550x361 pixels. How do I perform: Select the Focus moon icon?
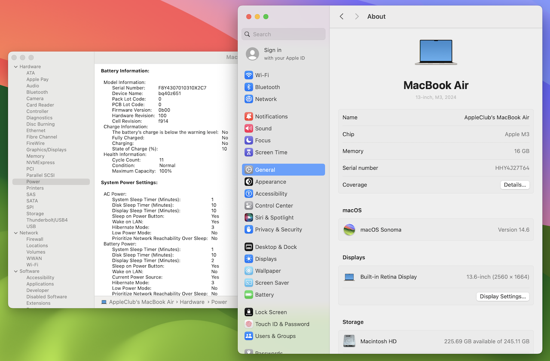pos(249,141)
